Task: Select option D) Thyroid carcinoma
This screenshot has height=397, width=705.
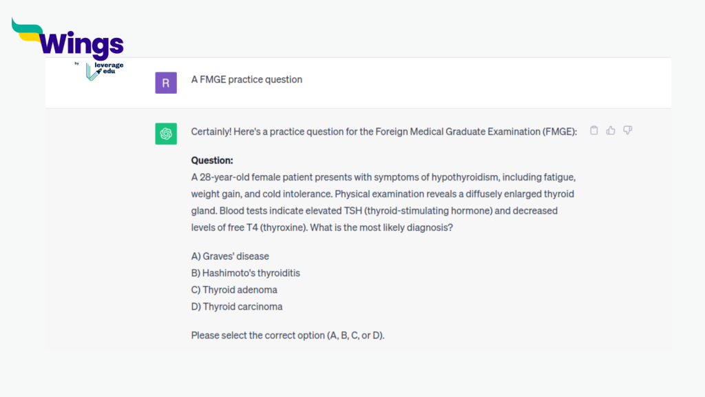Action: click(236, 307)
